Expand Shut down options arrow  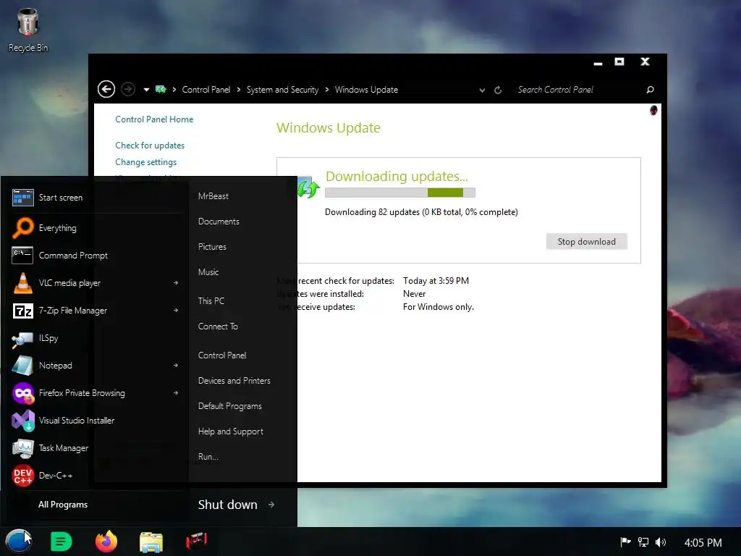coord(271,505)
